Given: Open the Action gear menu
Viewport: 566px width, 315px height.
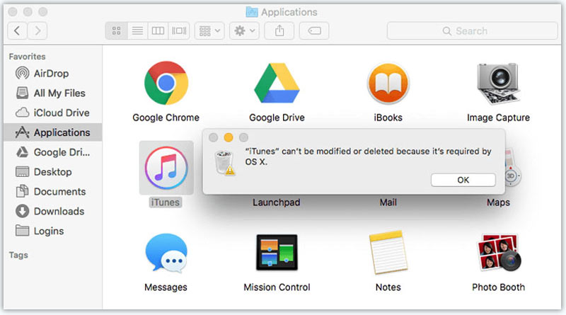Looking at the screenshot, I should (x=244, y=30).
